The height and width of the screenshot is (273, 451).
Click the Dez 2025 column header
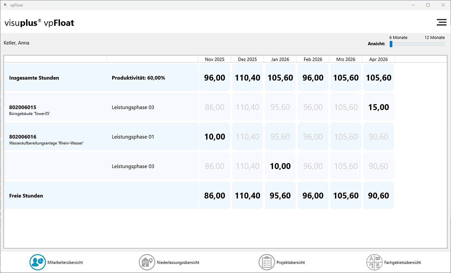click(x=247, y=59)
